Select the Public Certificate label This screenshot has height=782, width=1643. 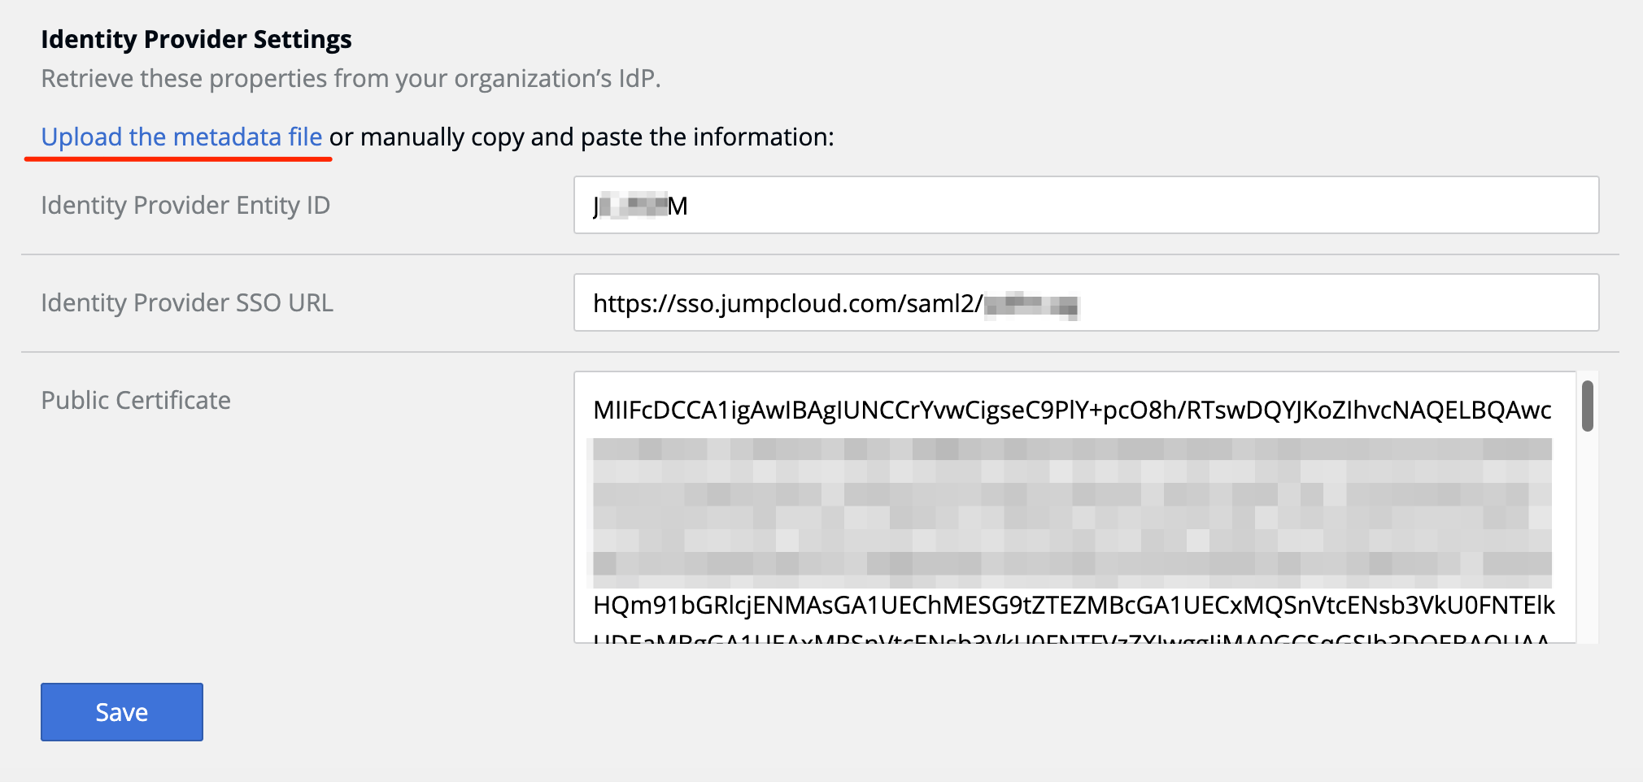[136, 400]
